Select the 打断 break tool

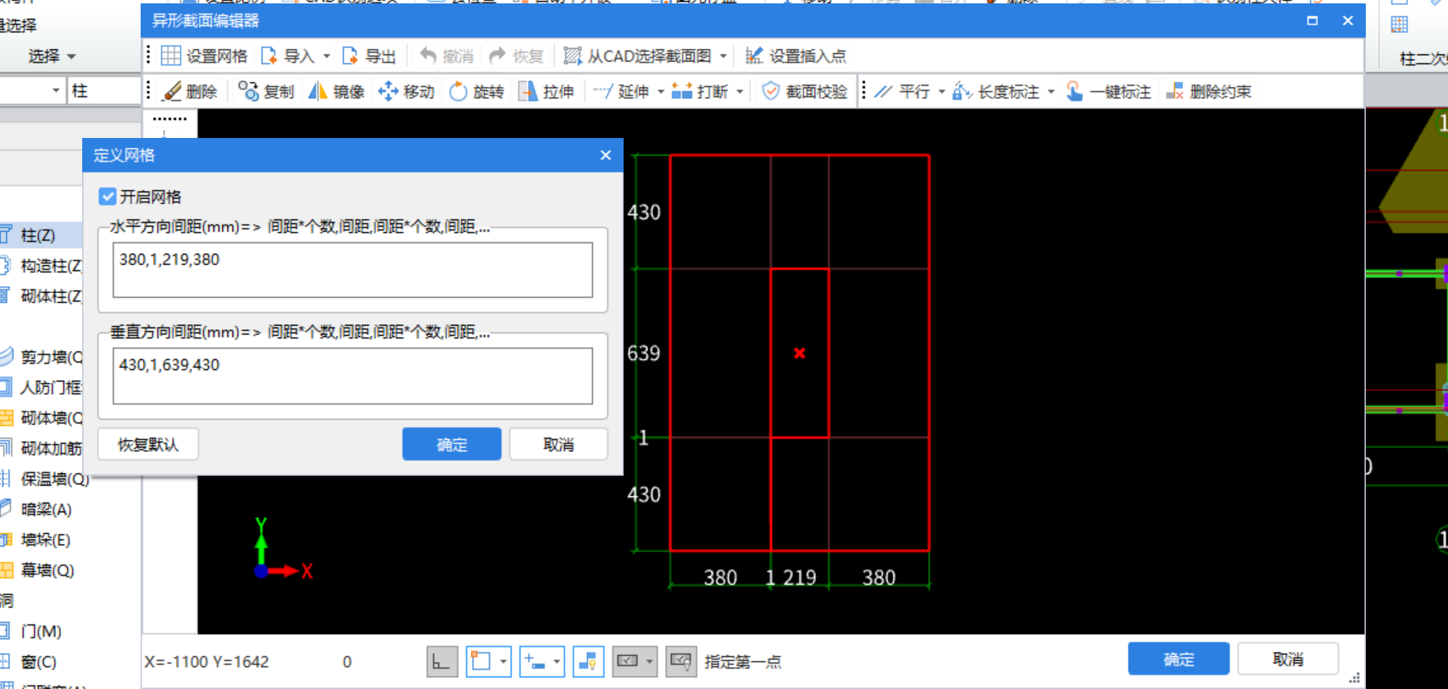pyautogui.click(x=700, y=91)
